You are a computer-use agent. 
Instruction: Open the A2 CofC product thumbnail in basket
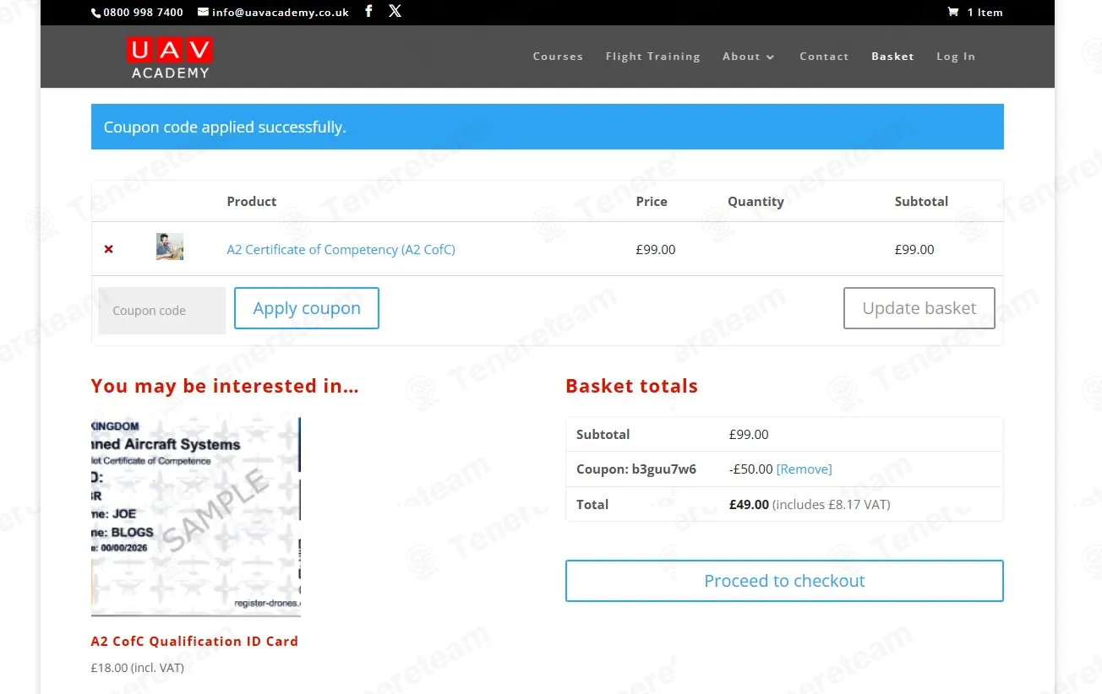[x=170, y=247]
